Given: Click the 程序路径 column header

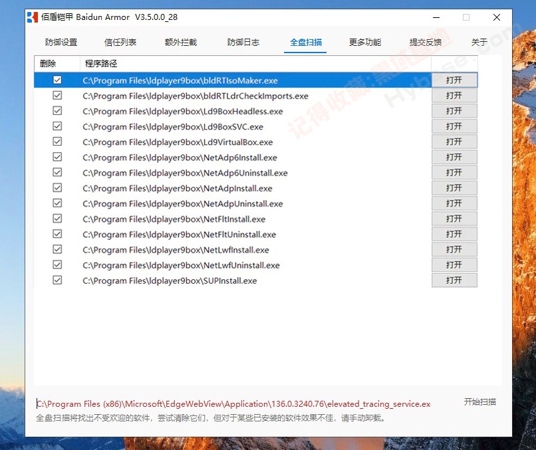Looking at the screenshot, I should click(255, 64).
